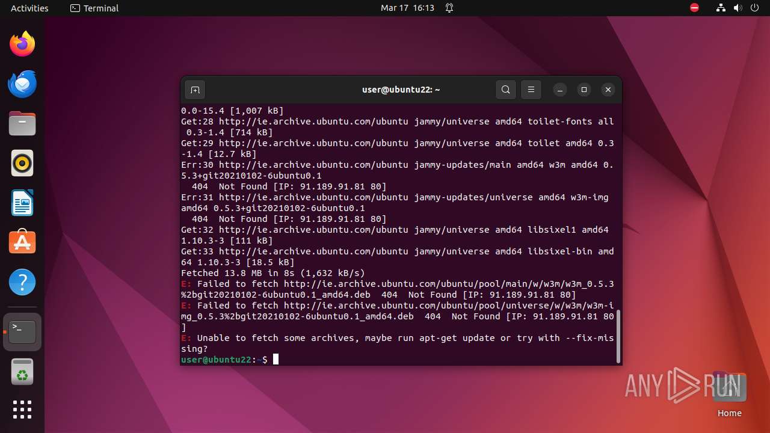Click the 'Get:29' toilet amd64 line

(x=398, y=149)
